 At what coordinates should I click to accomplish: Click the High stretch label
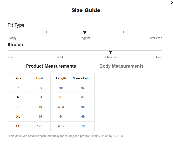(159, 57)
